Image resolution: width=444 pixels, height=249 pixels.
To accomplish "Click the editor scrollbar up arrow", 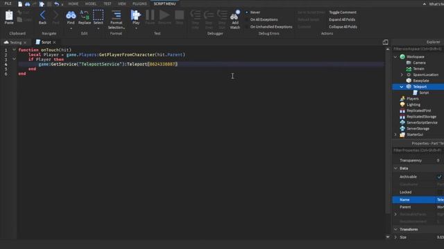I will 388,49.
